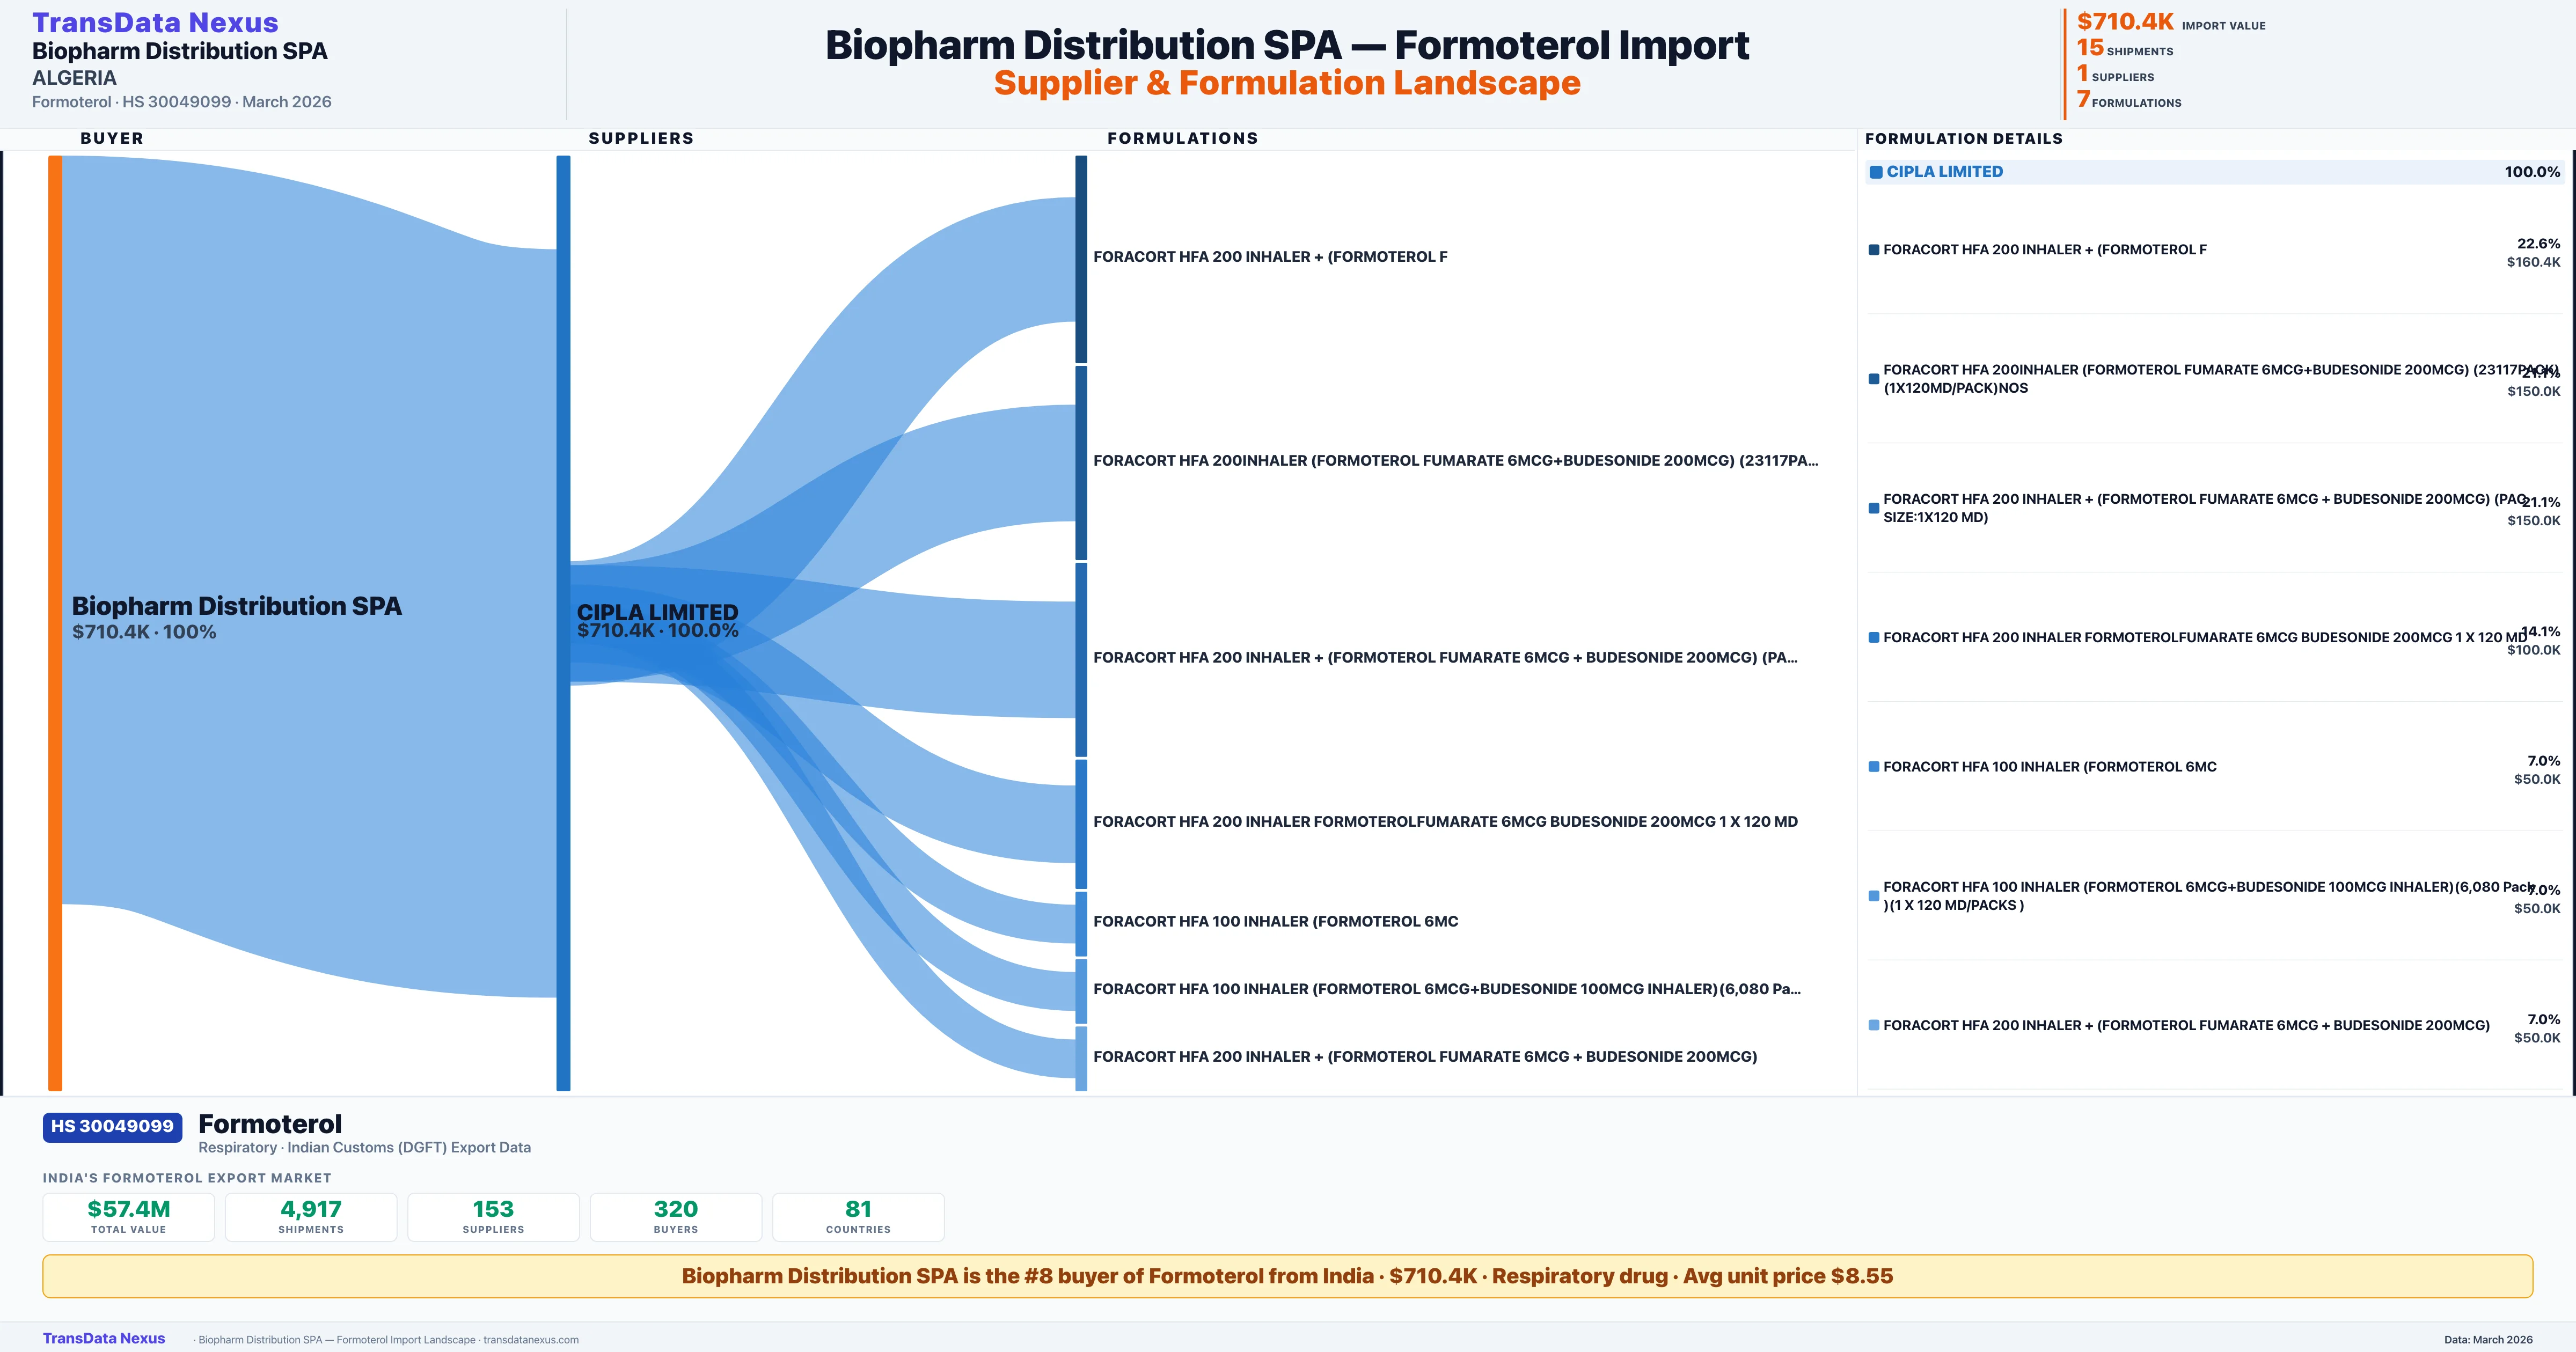Image resolution: width=2576 pixels, height=1352 pixels.
Task: Select the 320 Buyers stat card
Action: point(676,1217)
